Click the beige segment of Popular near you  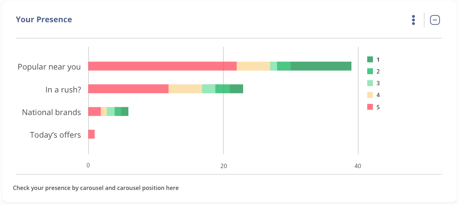(253, 66)
